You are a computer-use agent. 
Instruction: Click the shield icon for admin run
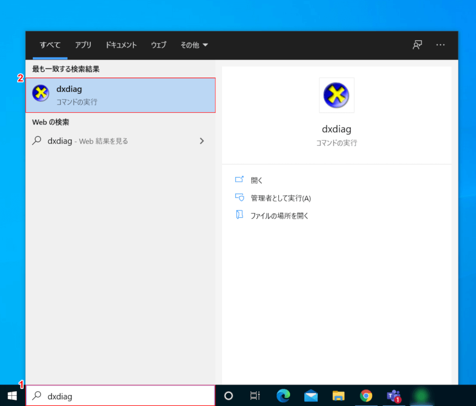[x=239, y=197]
